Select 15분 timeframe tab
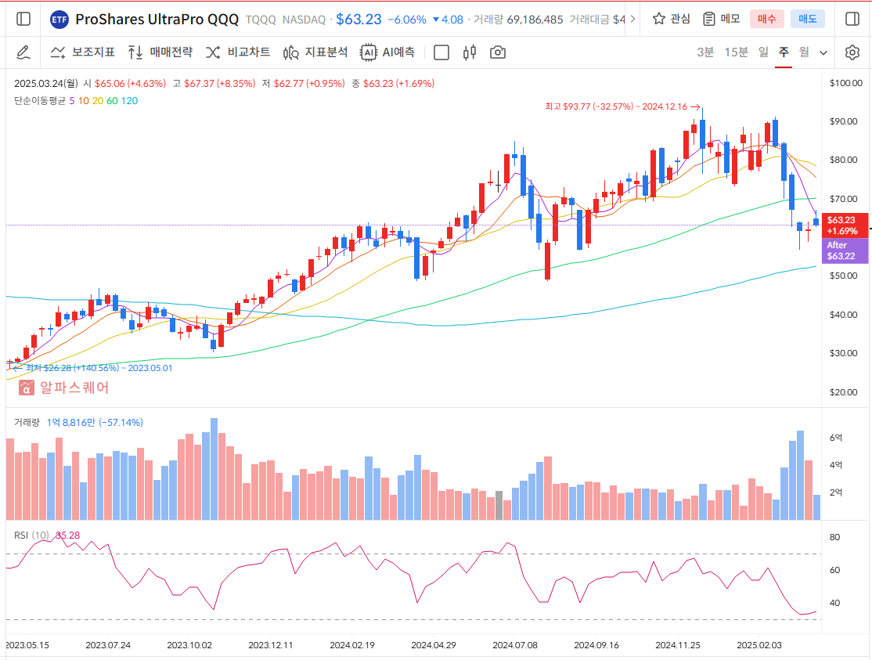The image size is (872, 660). pyautogui.click(x=736, y=52)
